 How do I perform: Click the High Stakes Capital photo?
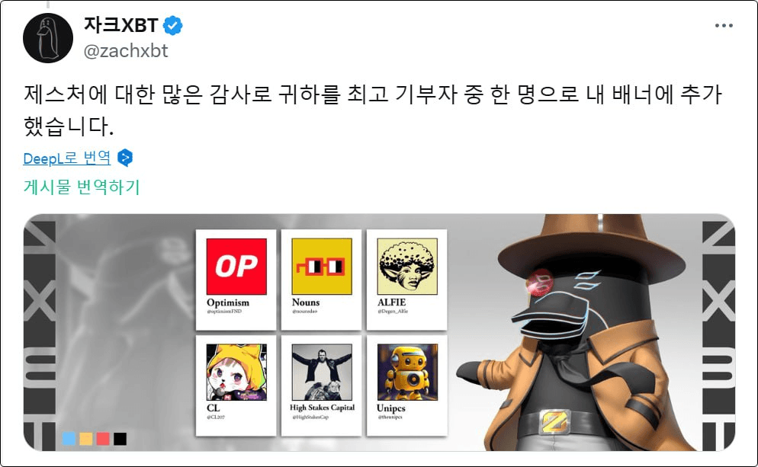(x=322, y=372)
